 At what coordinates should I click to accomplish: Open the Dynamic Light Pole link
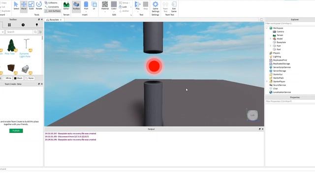click(x=25, y=55)
